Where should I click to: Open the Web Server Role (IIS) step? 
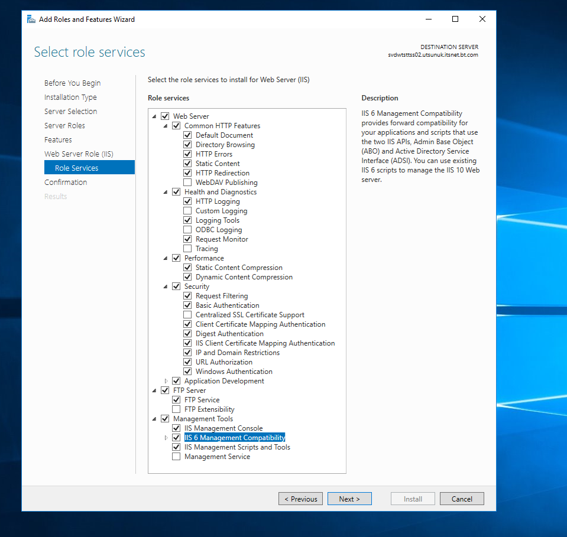pos(79,154)
